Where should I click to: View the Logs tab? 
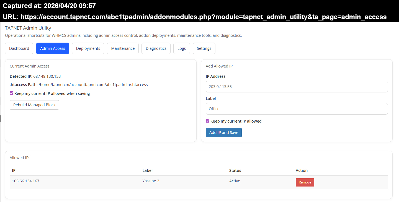click(182, 48)
